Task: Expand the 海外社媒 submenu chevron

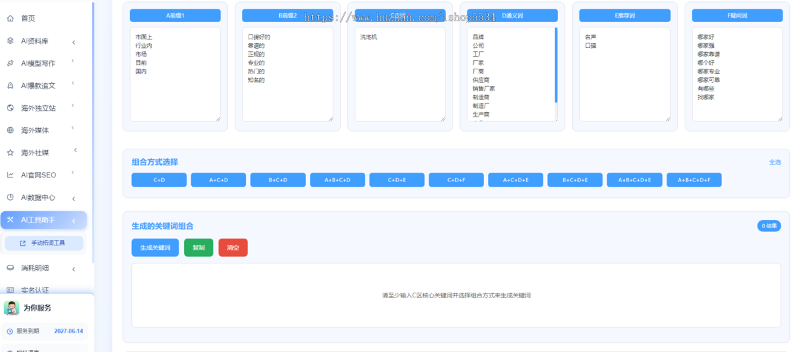Action: [x=75, y=150]
